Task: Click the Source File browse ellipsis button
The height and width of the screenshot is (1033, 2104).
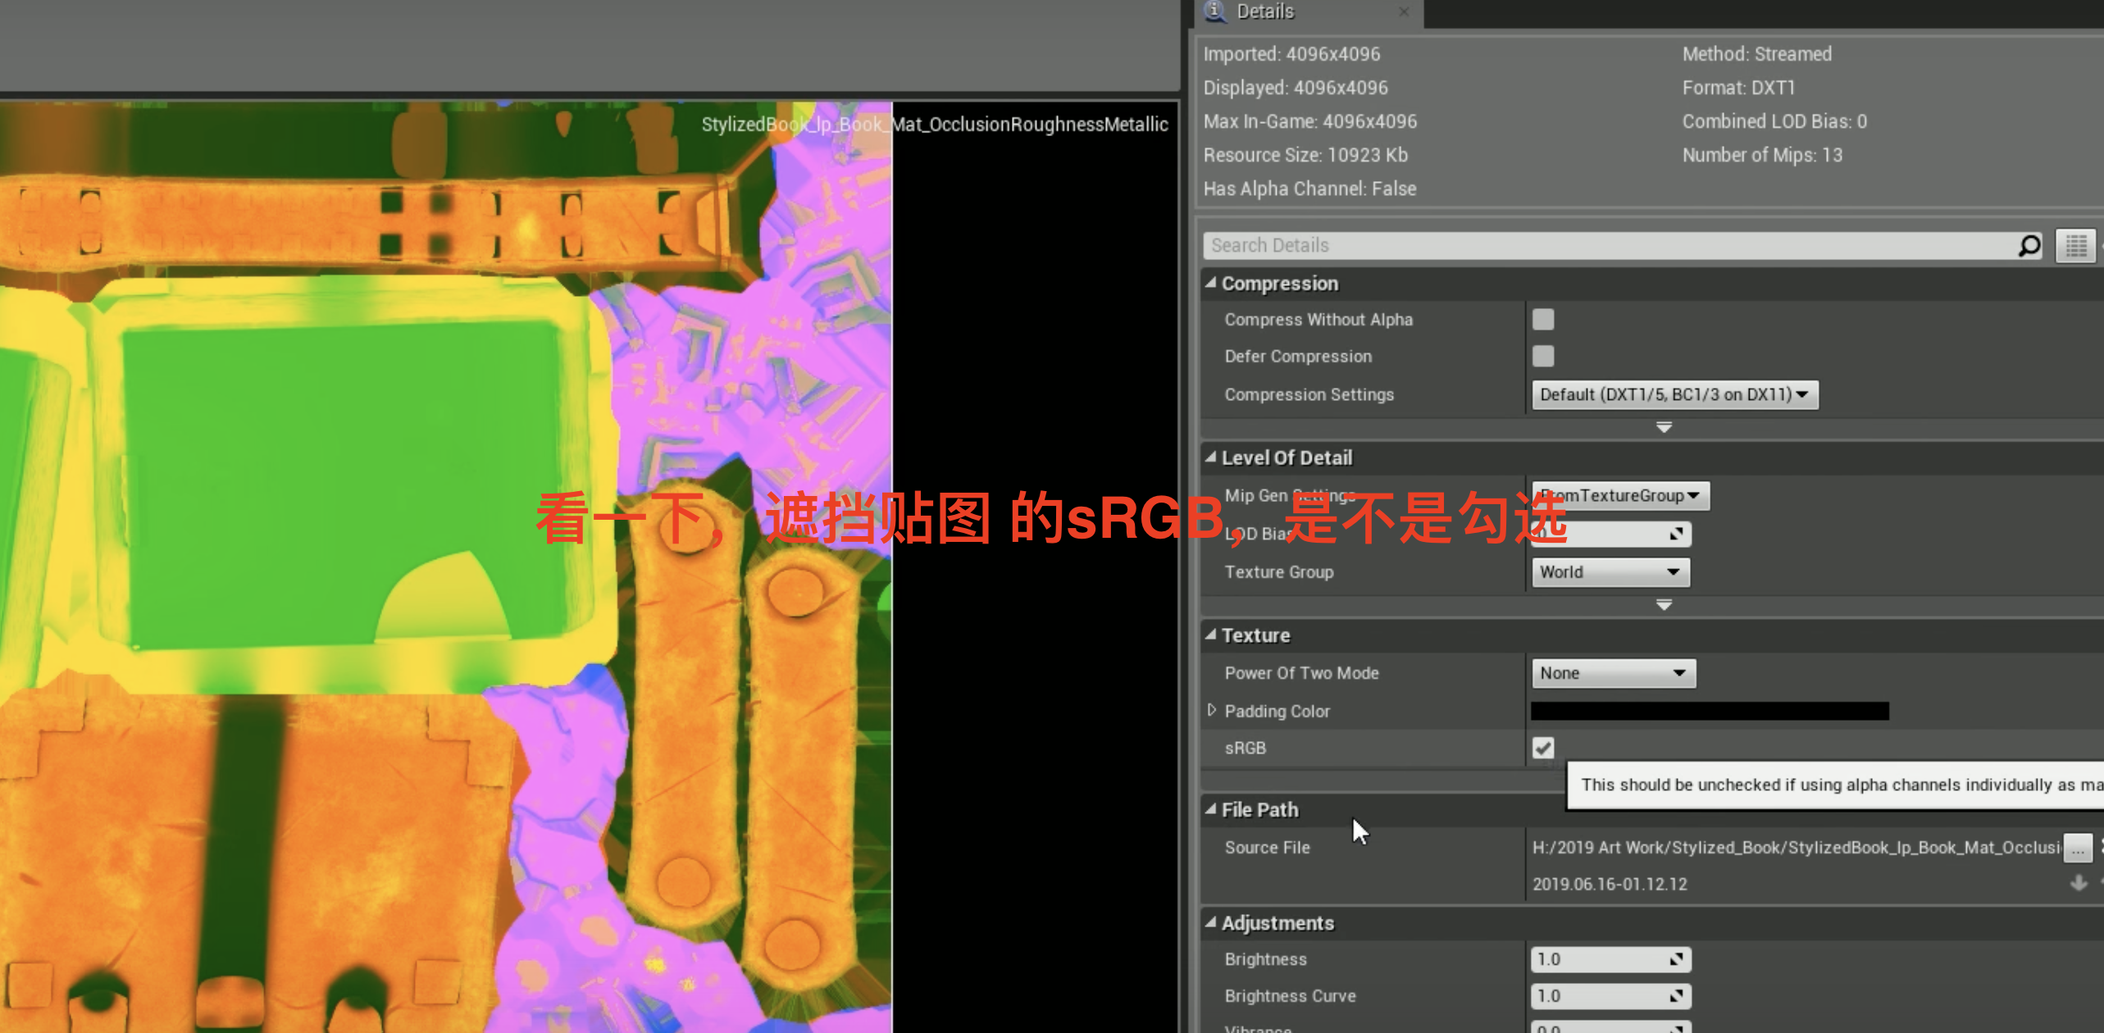Action: click(x=2077, y=849)
